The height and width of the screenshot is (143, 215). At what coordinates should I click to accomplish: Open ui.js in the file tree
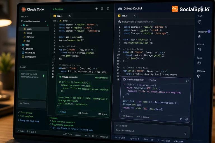27,41
